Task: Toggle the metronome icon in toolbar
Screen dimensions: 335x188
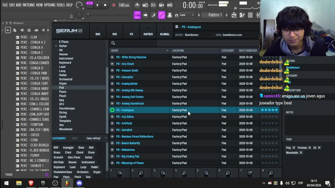Action: pos(137,5)
